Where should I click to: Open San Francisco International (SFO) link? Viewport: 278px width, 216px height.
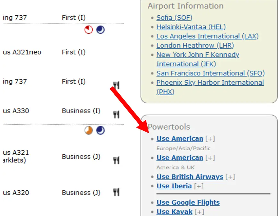pyautogui.click(x=210, y=73)
